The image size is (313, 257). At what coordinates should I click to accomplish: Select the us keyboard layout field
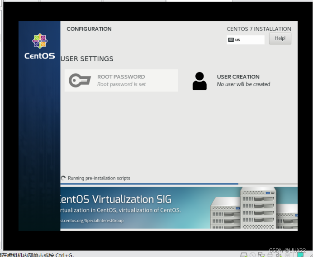[246, 40]
